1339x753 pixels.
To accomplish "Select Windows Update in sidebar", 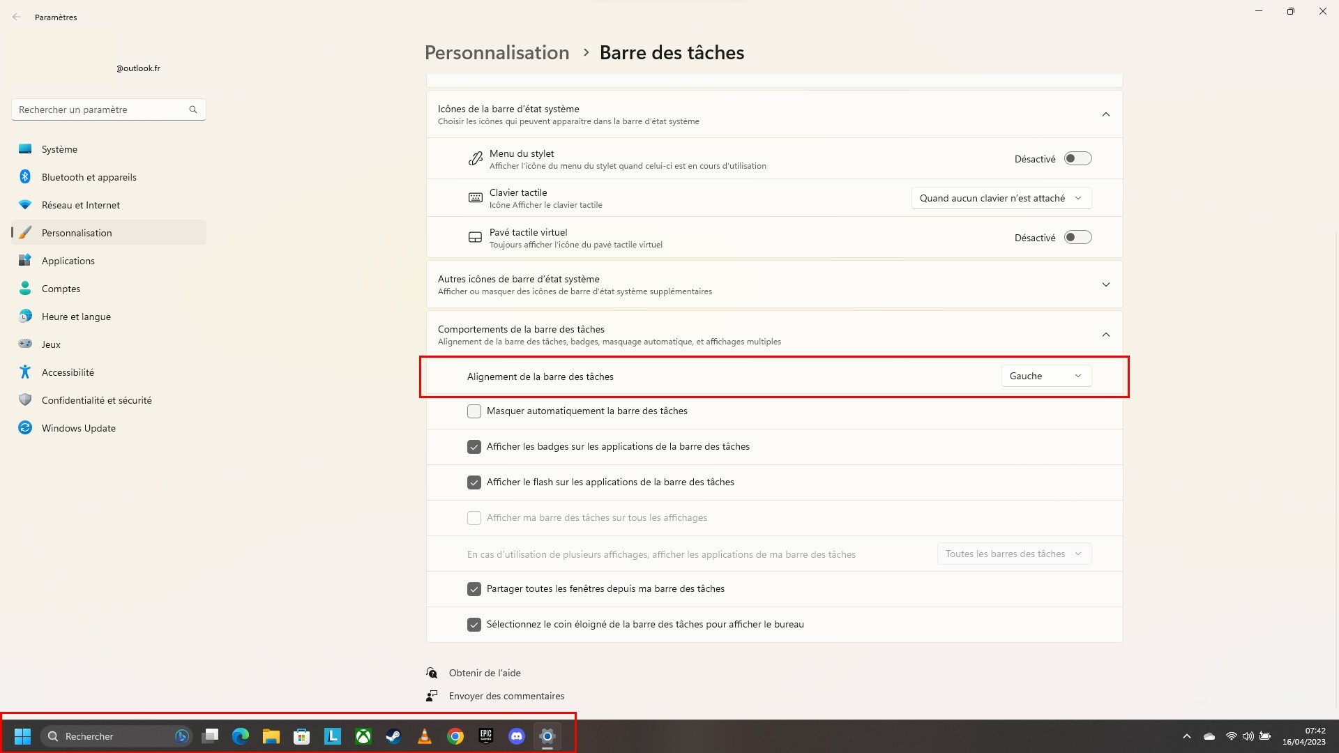I will pos(79,428).
